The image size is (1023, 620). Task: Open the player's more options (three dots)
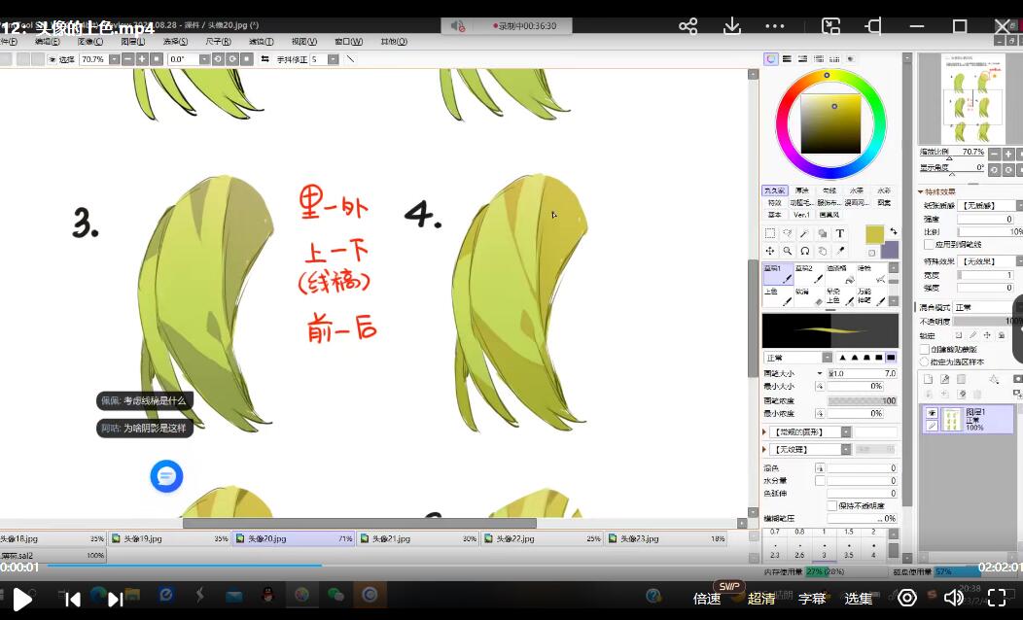pos(774,26)
